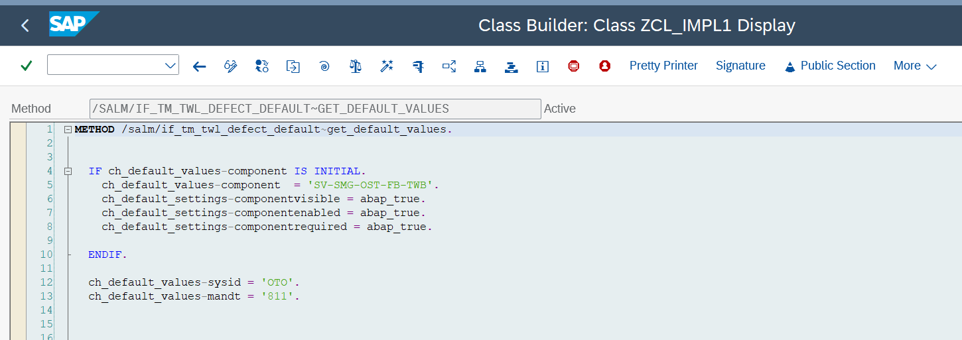Viewport: 962px width, 340px height.
Task: Click the red user external breakpoint icon
Action: pos(604,66)
